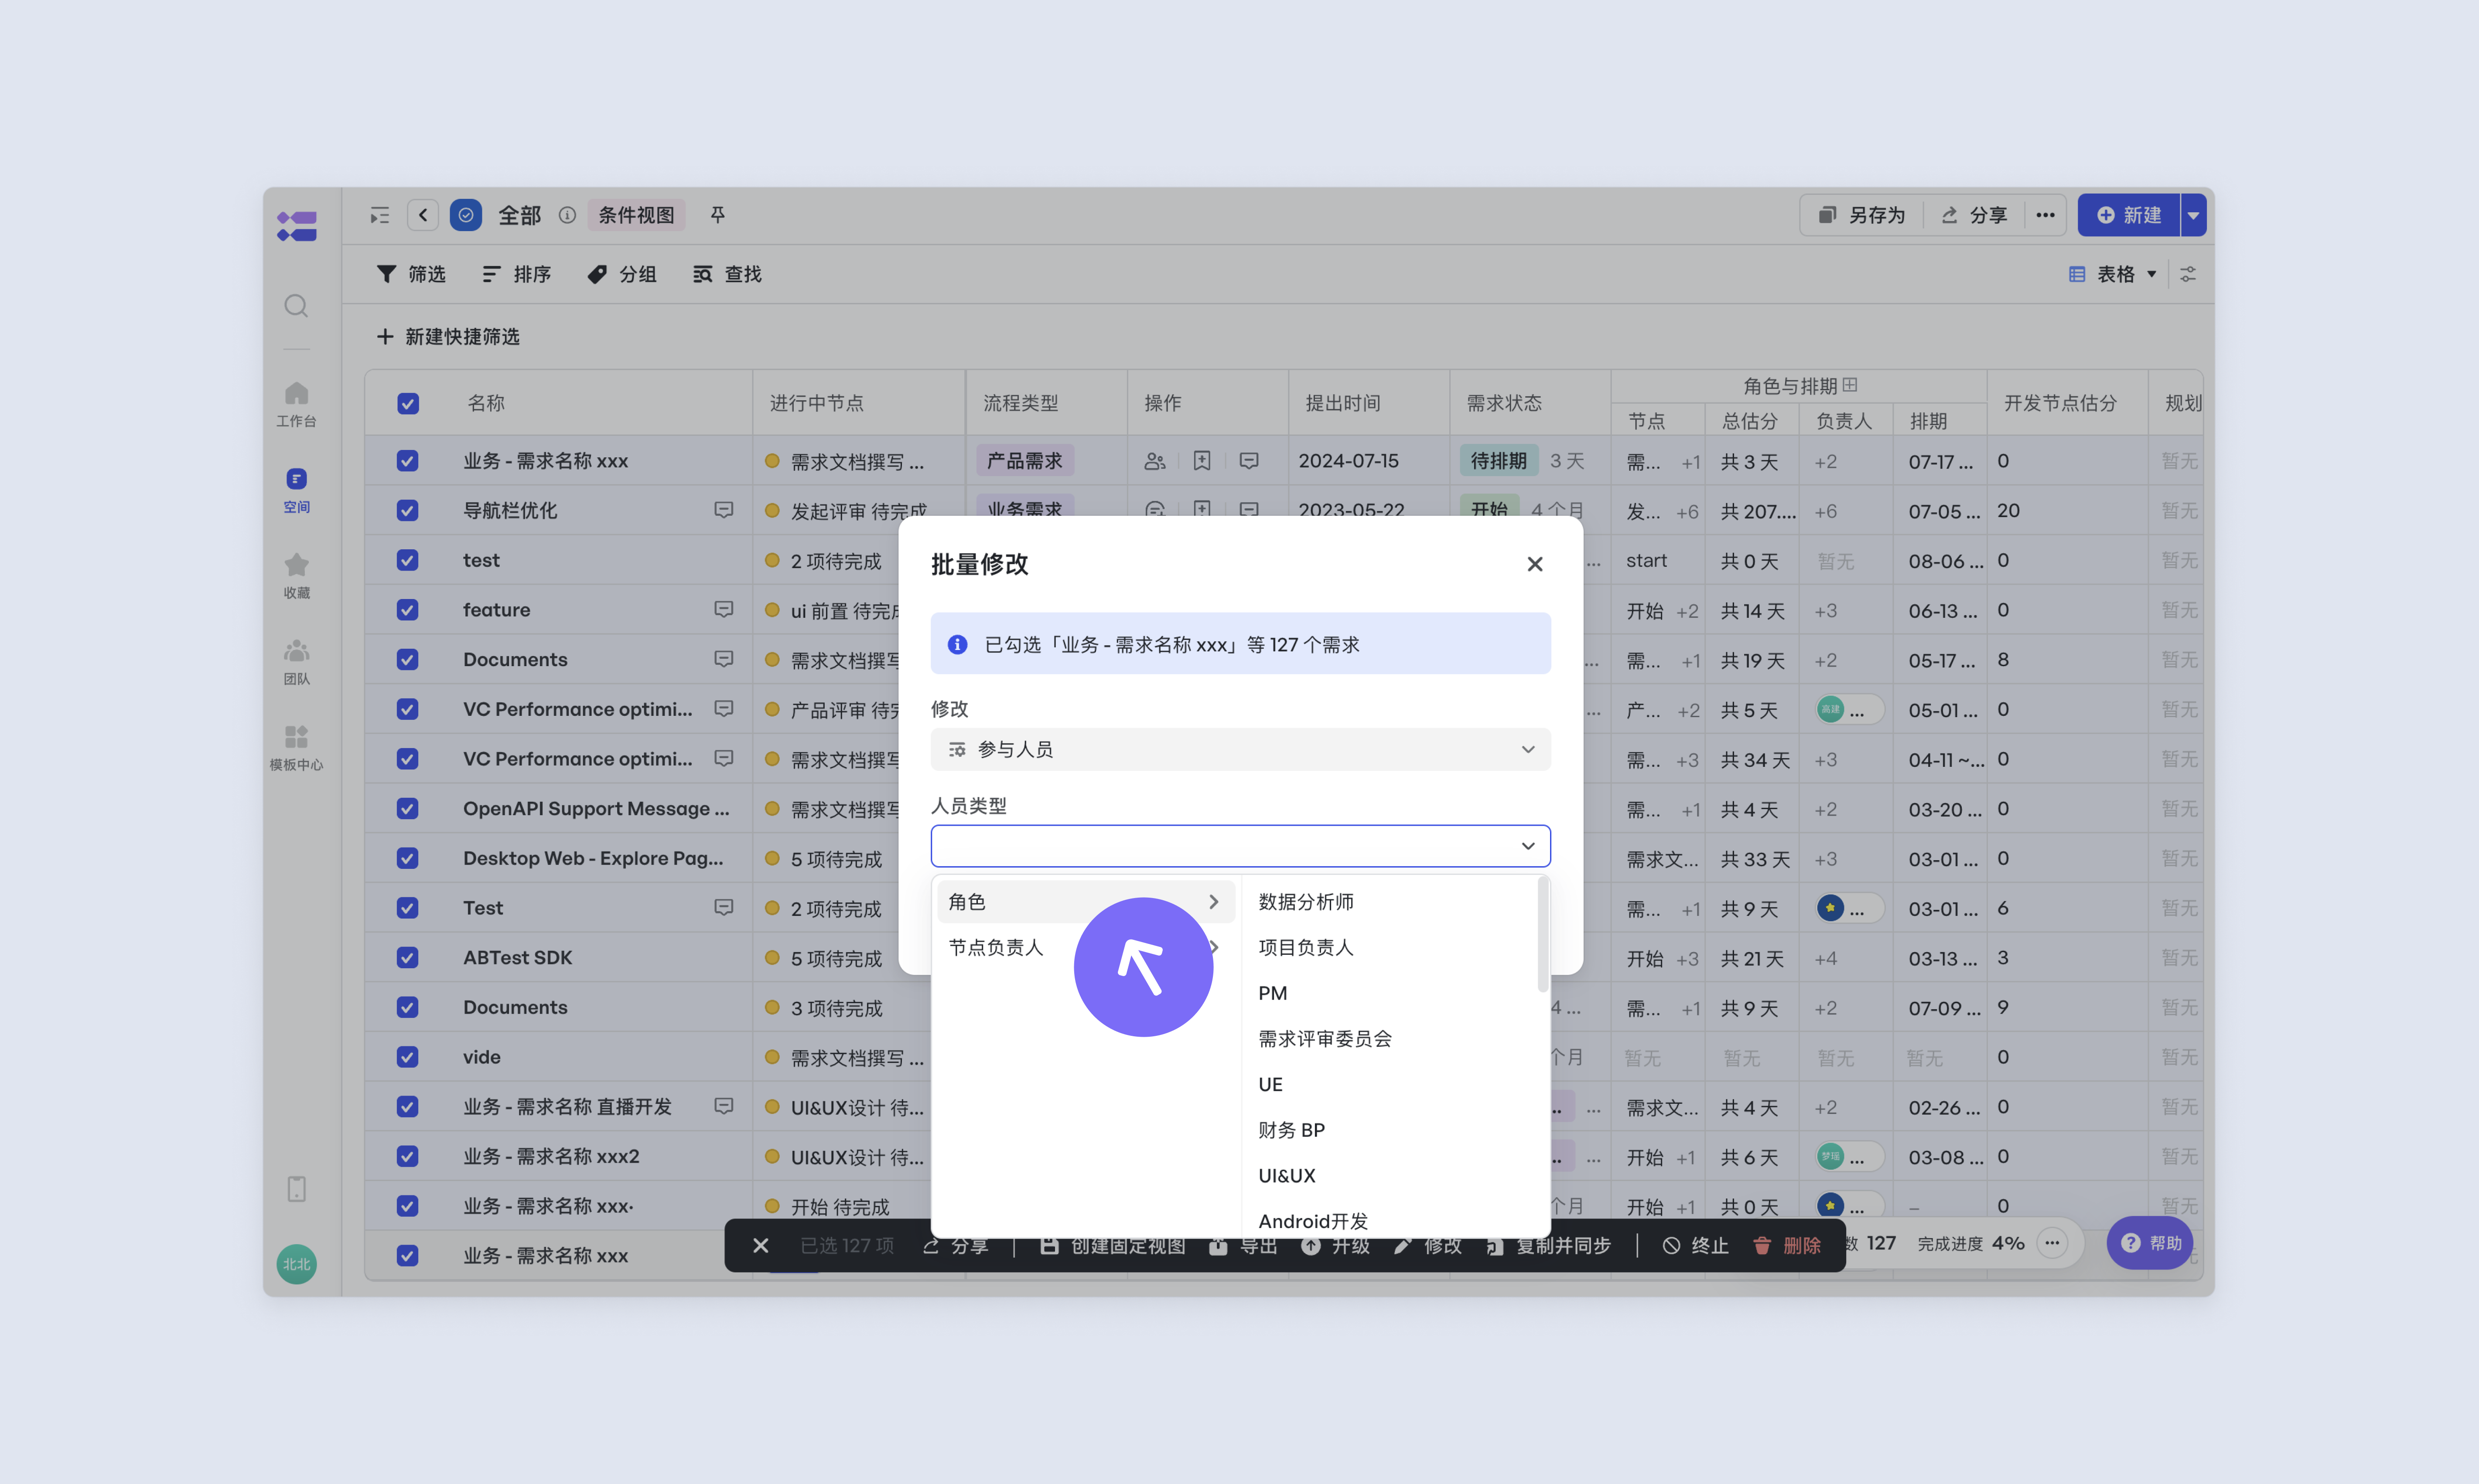The height and width of the screenshot is (1484, 2479).
Task: Click the back arrow in the header
Action: 423,215
